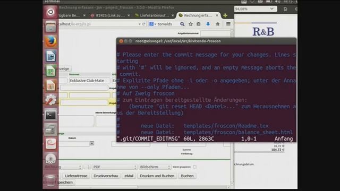Bookmark this page with the star icon
Image resolution: width=340 pixels, height=191 pixels.
[x=191, y=24]
